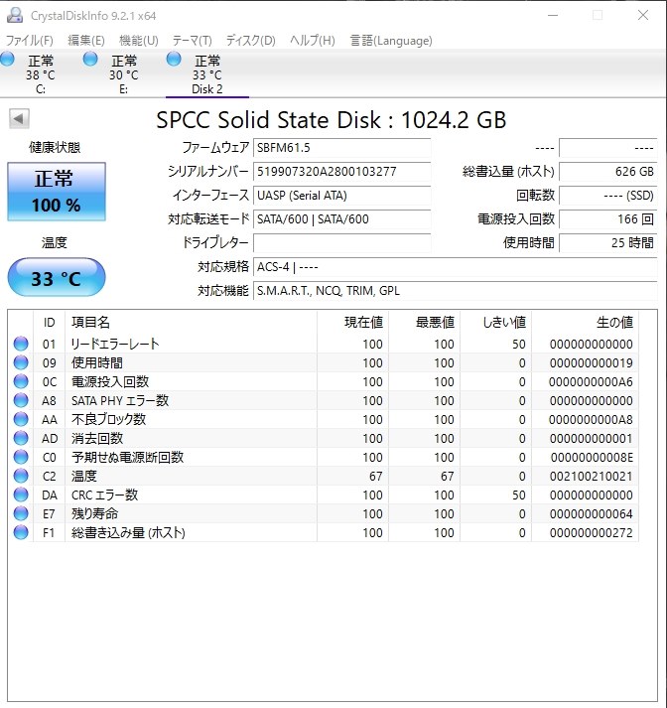The image size is (667, 708).
Task: Click status orb for drive E:
Action: point(90,60)
